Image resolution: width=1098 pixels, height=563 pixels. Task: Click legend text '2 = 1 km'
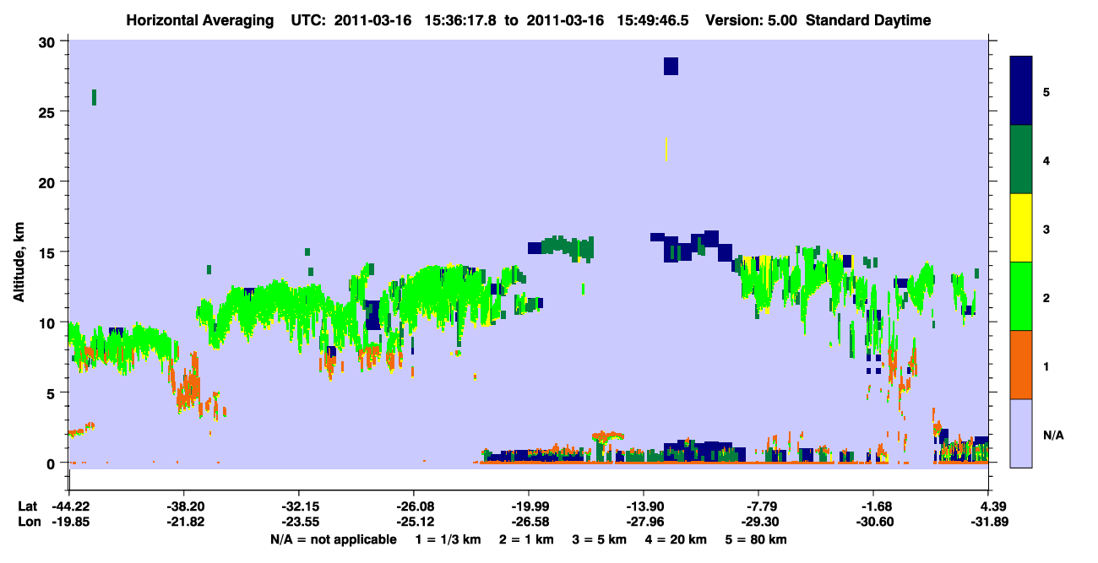tap(527, 539)
